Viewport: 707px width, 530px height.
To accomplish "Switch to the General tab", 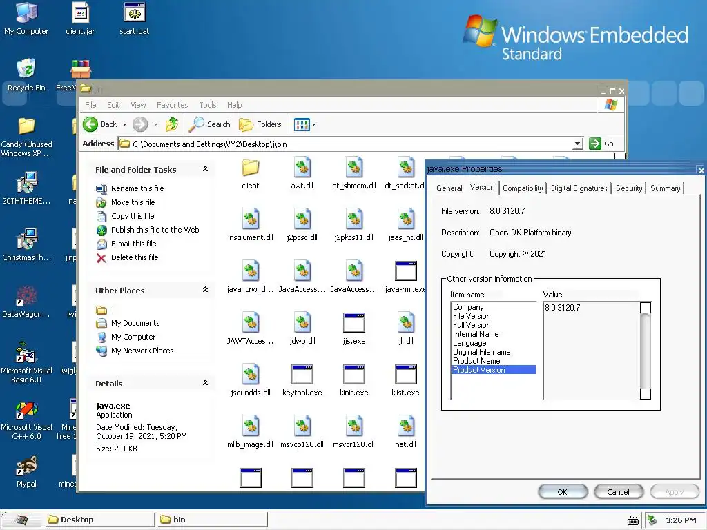I will pos(449,188).
